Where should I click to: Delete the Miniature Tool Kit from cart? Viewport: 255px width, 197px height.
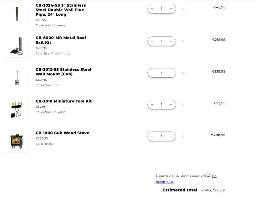tap(183, 105)
